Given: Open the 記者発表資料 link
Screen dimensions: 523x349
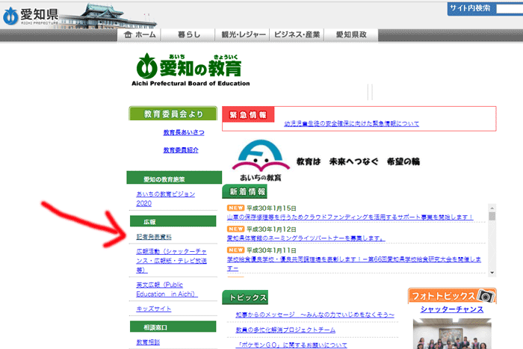Looking at the screenshot, I should click(x=152, y=235).
